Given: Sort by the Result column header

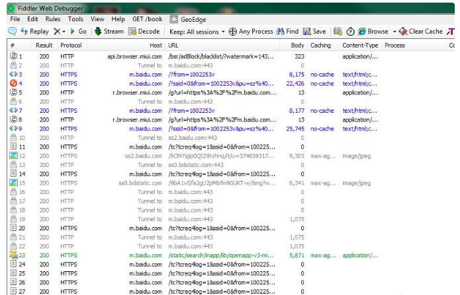Looking at the screenshot, I should click(44, 46).
